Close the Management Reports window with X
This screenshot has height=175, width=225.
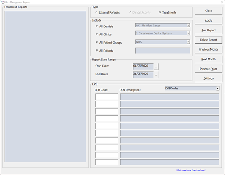click(222, 2)
